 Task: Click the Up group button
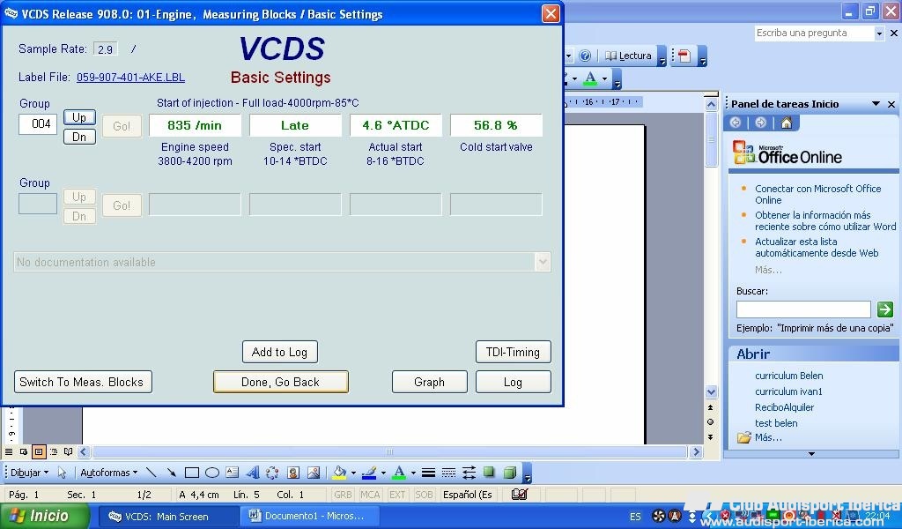(79, 117)
